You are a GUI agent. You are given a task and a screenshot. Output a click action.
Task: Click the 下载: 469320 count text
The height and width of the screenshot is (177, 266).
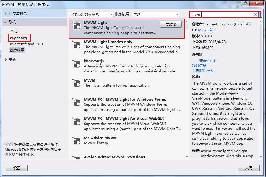(x=203, y=48)
